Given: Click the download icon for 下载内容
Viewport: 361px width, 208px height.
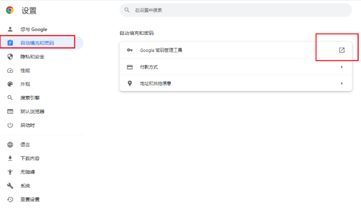Looking at the screenshot, I should tap(10, 158).
